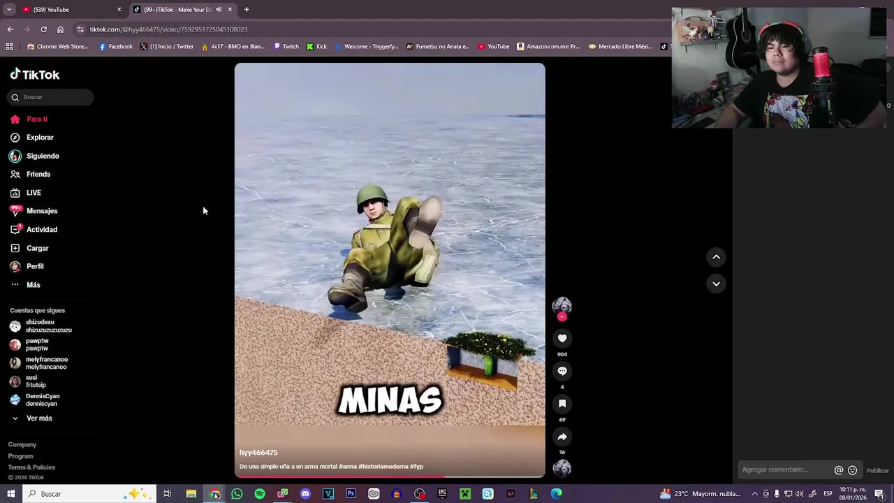
Task: Open Actividad notifications
Action: (x=34, y=229)
